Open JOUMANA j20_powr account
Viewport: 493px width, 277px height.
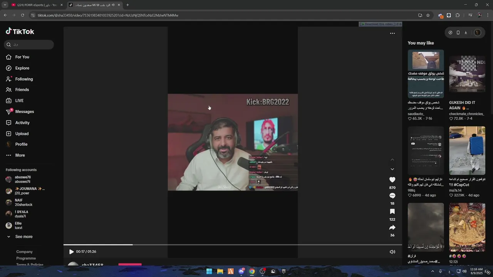coord(25,191)
